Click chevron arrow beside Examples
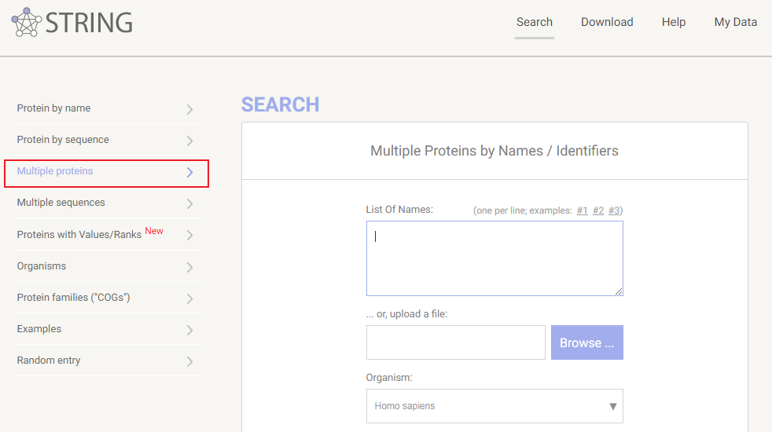Viewport: 772px width, 432px height. (189, 330)
